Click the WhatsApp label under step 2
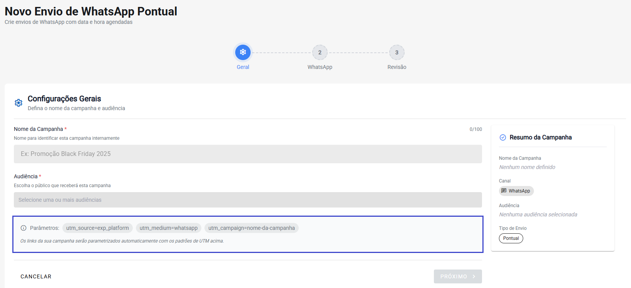The width and height of the screenshot is (631, 288). 320,67
